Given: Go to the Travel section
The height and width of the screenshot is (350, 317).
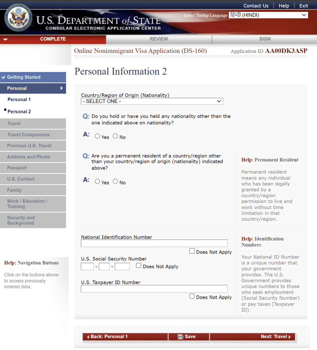Looking at the screenshot, I should [x=33, y=124].
